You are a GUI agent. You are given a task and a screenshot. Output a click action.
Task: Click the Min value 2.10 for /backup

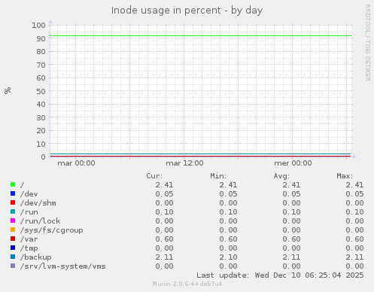228,257
